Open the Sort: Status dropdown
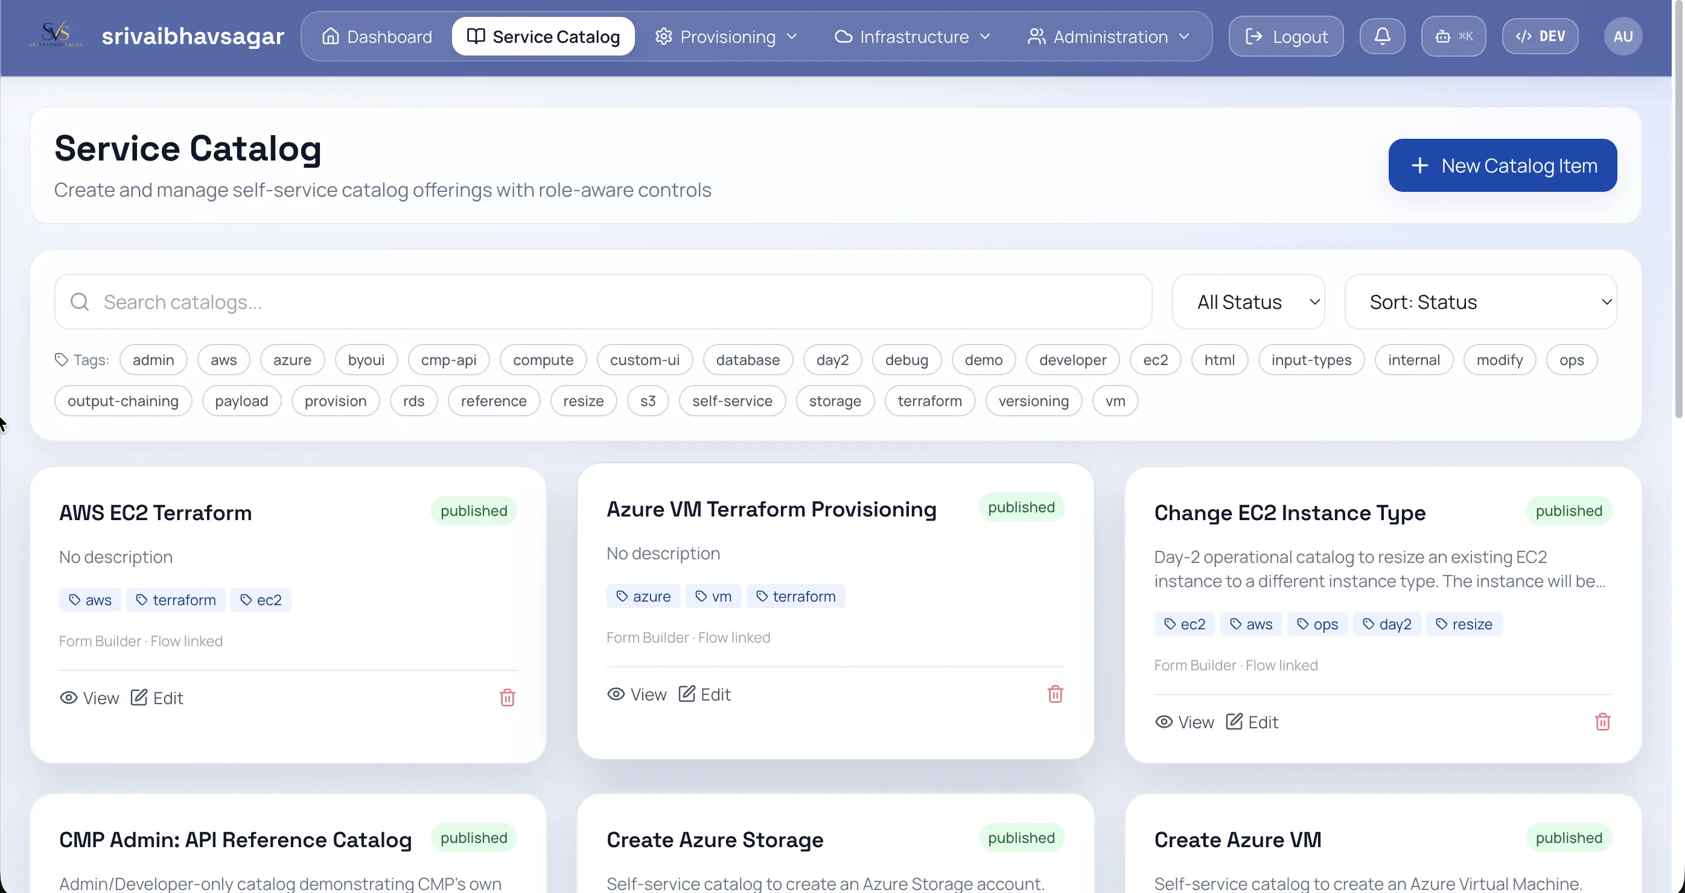The image size is (1685, 893). tap(1480, 301)
